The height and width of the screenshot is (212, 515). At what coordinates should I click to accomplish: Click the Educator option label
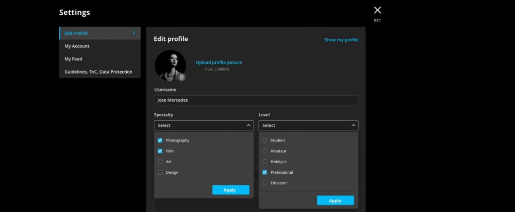pyautogui.click(x=279, y=183)
